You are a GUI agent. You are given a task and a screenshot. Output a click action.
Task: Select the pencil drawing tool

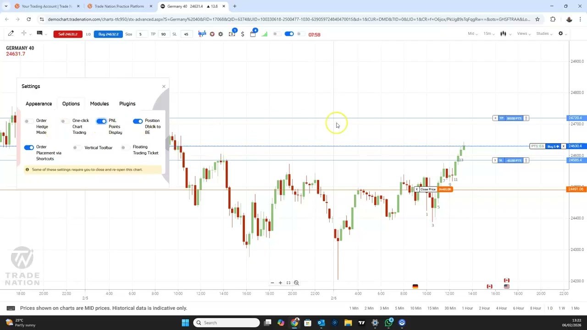pyautogui.click(x=11, y=33)
